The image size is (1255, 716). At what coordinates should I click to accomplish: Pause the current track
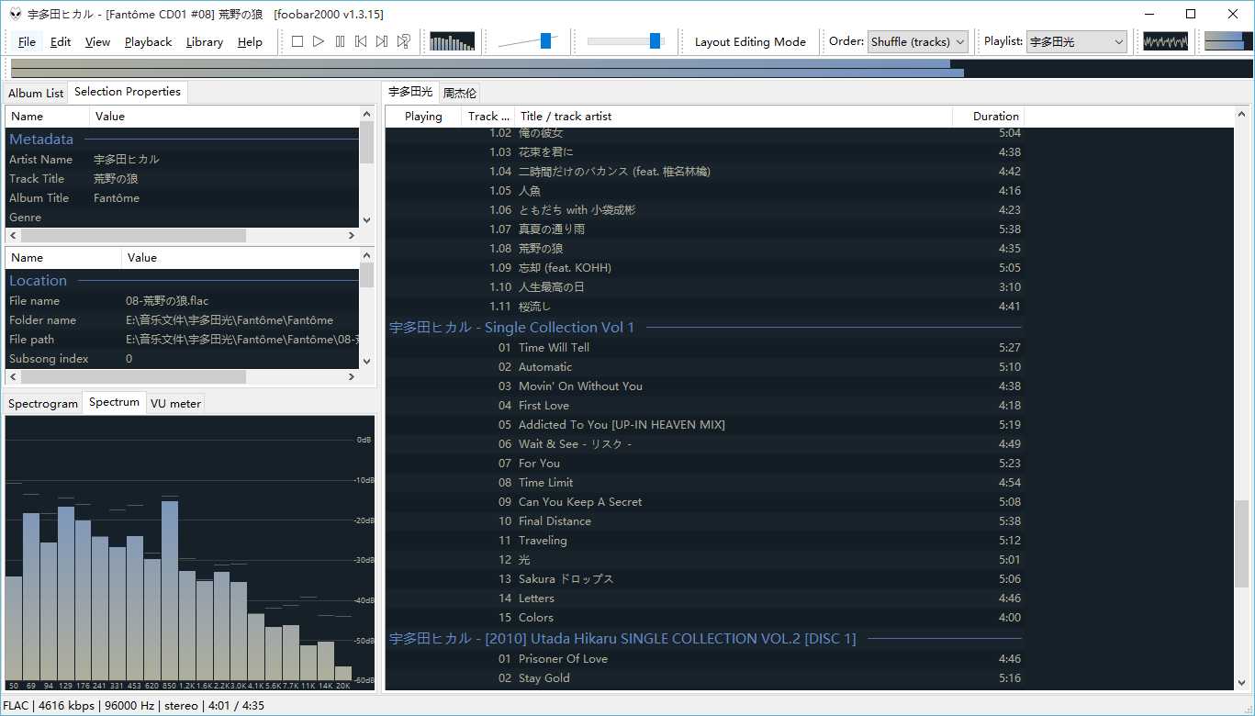click(x=340, y=41)
